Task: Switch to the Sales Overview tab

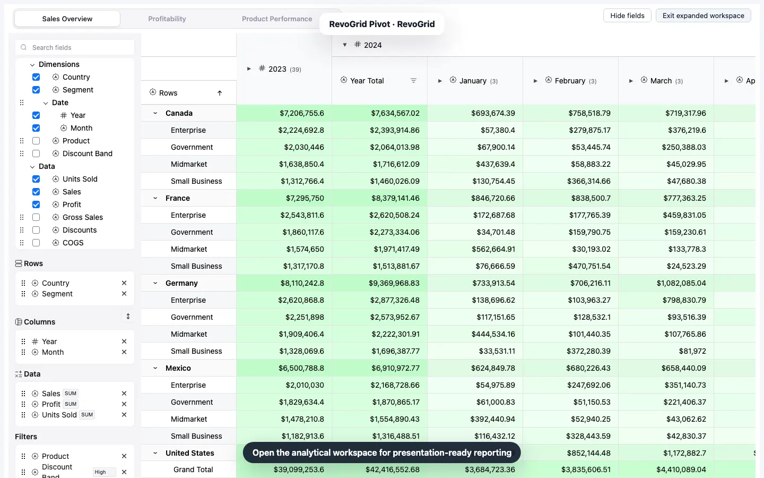Action: tap(67, 19)
